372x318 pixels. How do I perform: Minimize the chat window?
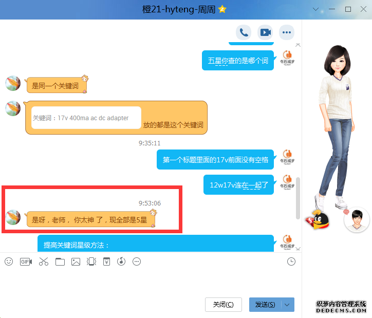click(x=332, y=9)
